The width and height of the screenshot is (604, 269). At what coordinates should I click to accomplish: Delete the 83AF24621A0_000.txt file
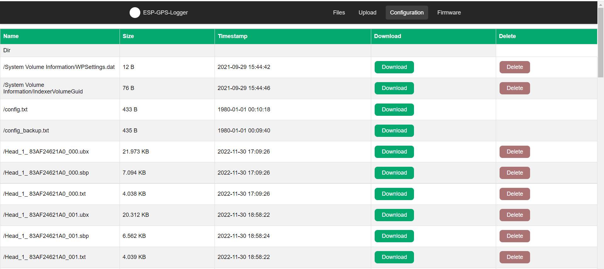pyautogui.click(x=514, y=194)
